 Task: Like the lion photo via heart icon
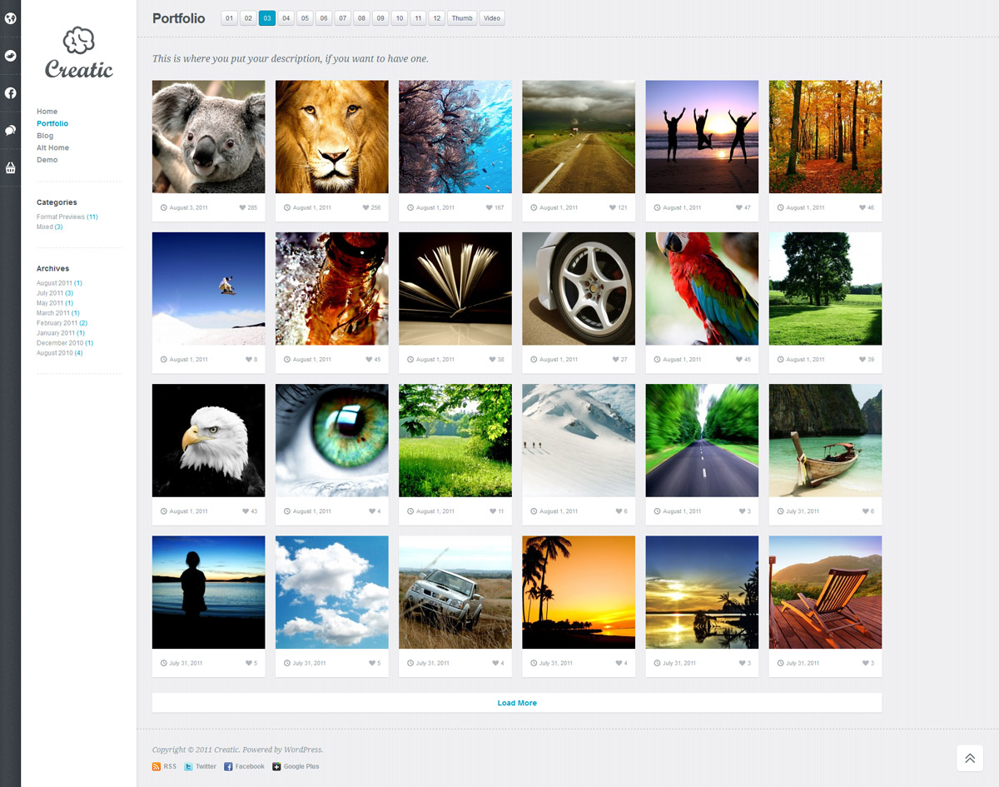[365, 207]
